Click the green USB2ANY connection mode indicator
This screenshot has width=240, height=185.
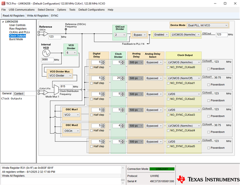pyautogui.click(x=162, y=169)
